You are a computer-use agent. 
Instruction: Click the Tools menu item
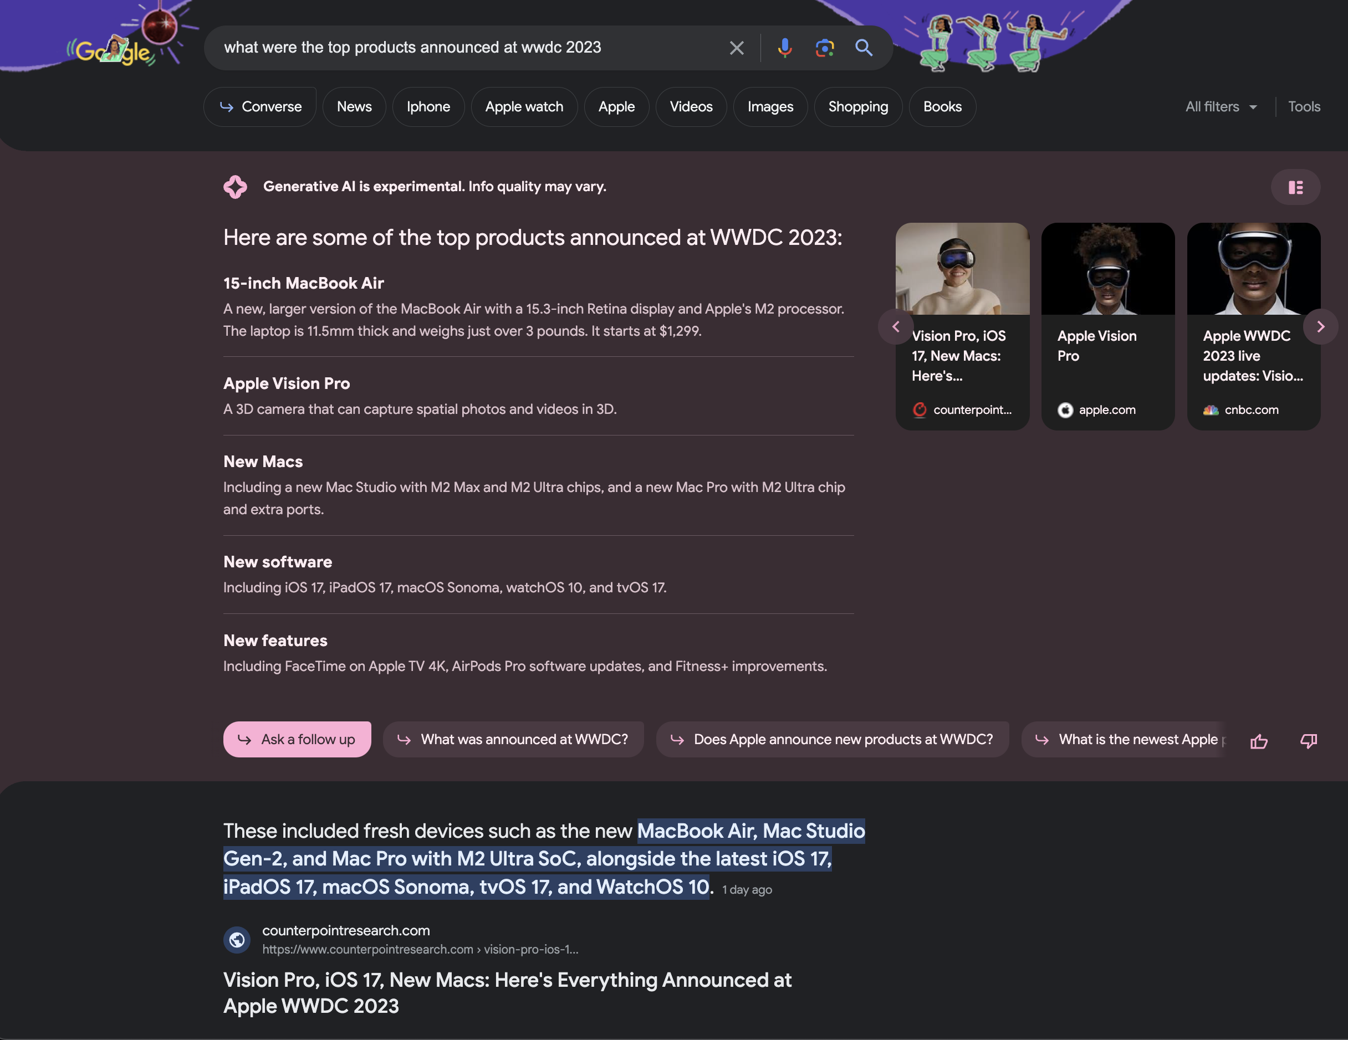click(1303, 106)
